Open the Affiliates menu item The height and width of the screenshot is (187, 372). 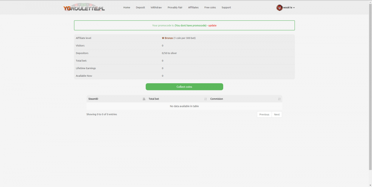click(x=193, y=8)
